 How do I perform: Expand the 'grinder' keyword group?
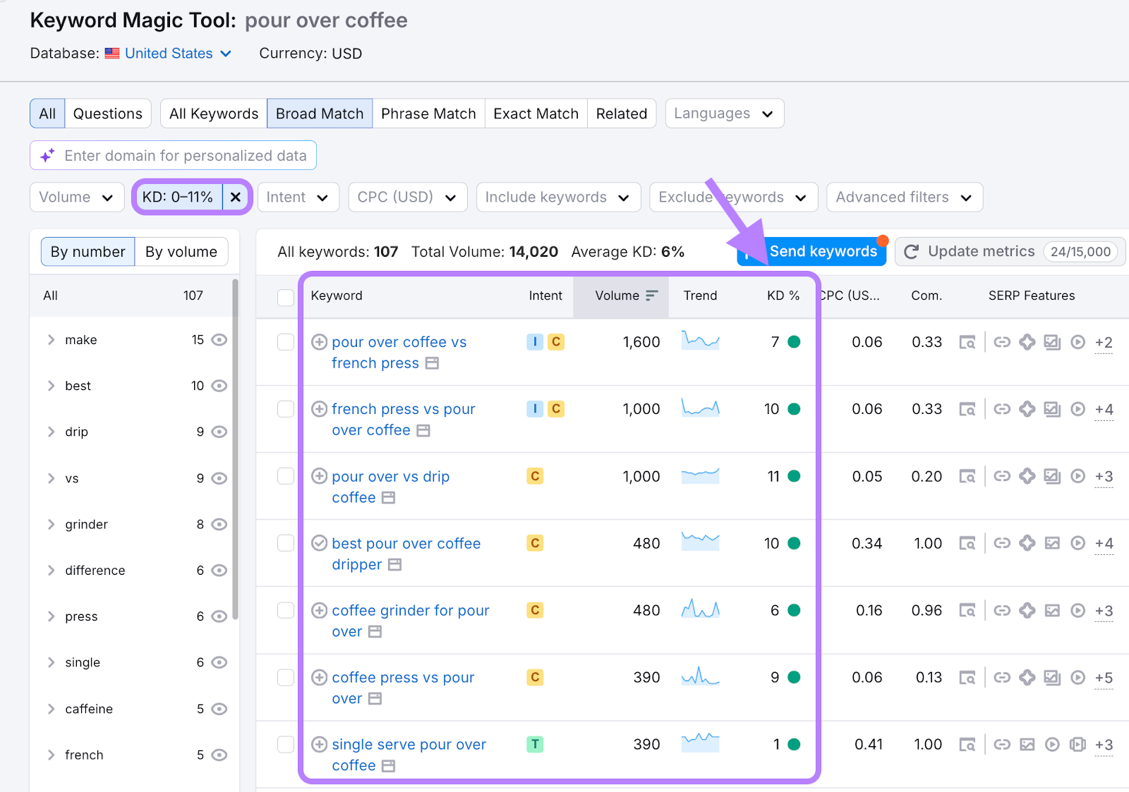pos(51,524)
